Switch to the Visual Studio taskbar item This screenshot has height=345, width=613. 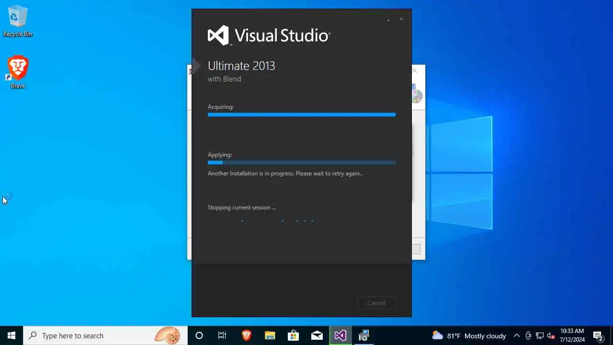pos(341,335)
